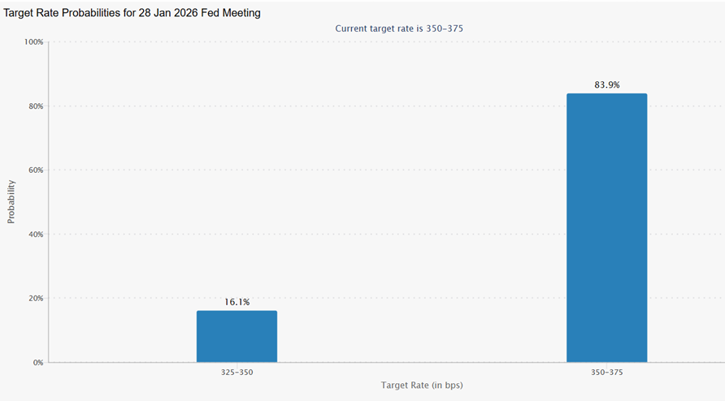Click the 325-350 x-axis category label
This screenshot has width=725, height=401.
[237, 372]
